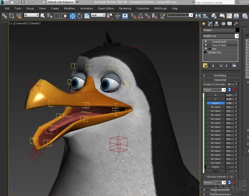Toggle TurboSmooth modifier visibility lightbulb
The image size is (249, 196).
click(x=206, y=42)
